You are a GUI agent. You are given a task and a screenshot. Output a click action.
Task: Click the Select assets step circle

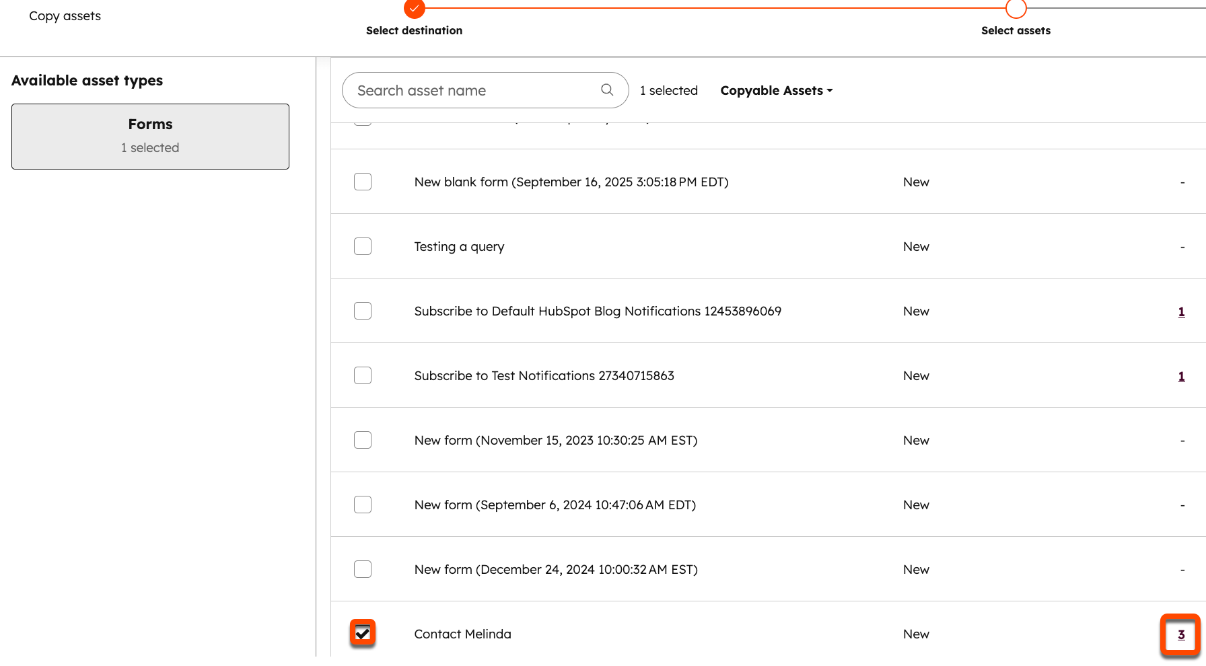(x=1016, y=9)
